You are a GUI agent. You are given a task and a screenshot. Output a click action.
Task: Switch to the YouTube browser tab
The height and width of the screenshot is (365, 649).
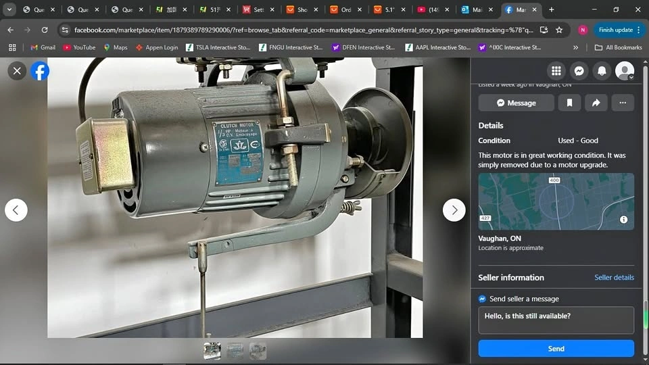(431, 10)
